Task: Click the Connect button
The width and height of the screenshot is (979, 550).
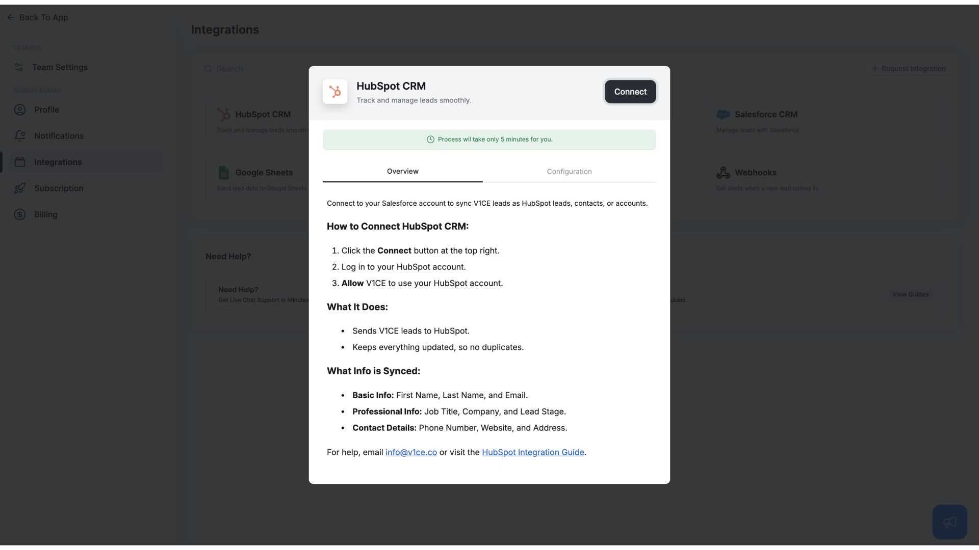Action: (630, 91)
